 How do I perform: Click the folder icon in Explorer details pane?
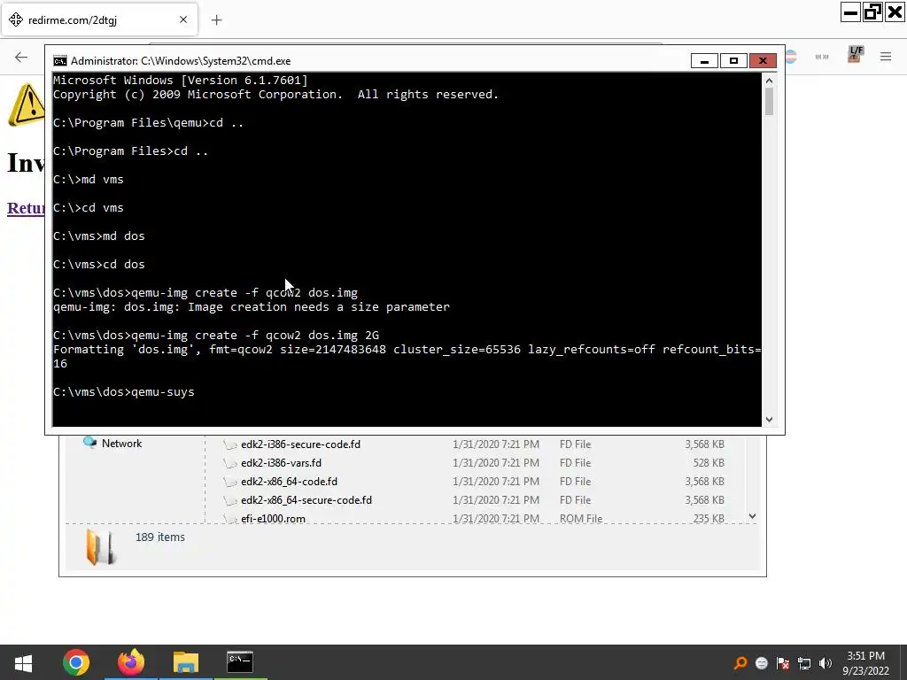point(101,546)
